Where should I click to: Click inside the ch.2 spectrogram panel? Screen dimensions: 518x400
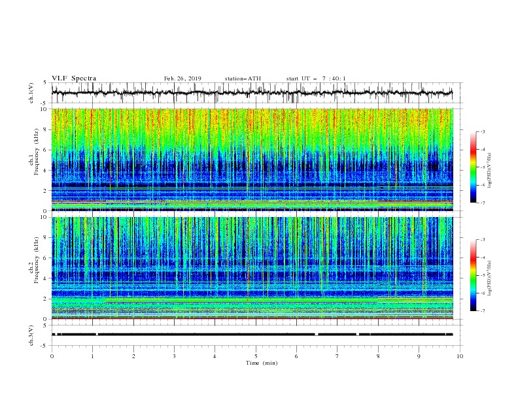pyautogui.click(x=252, y=268)
